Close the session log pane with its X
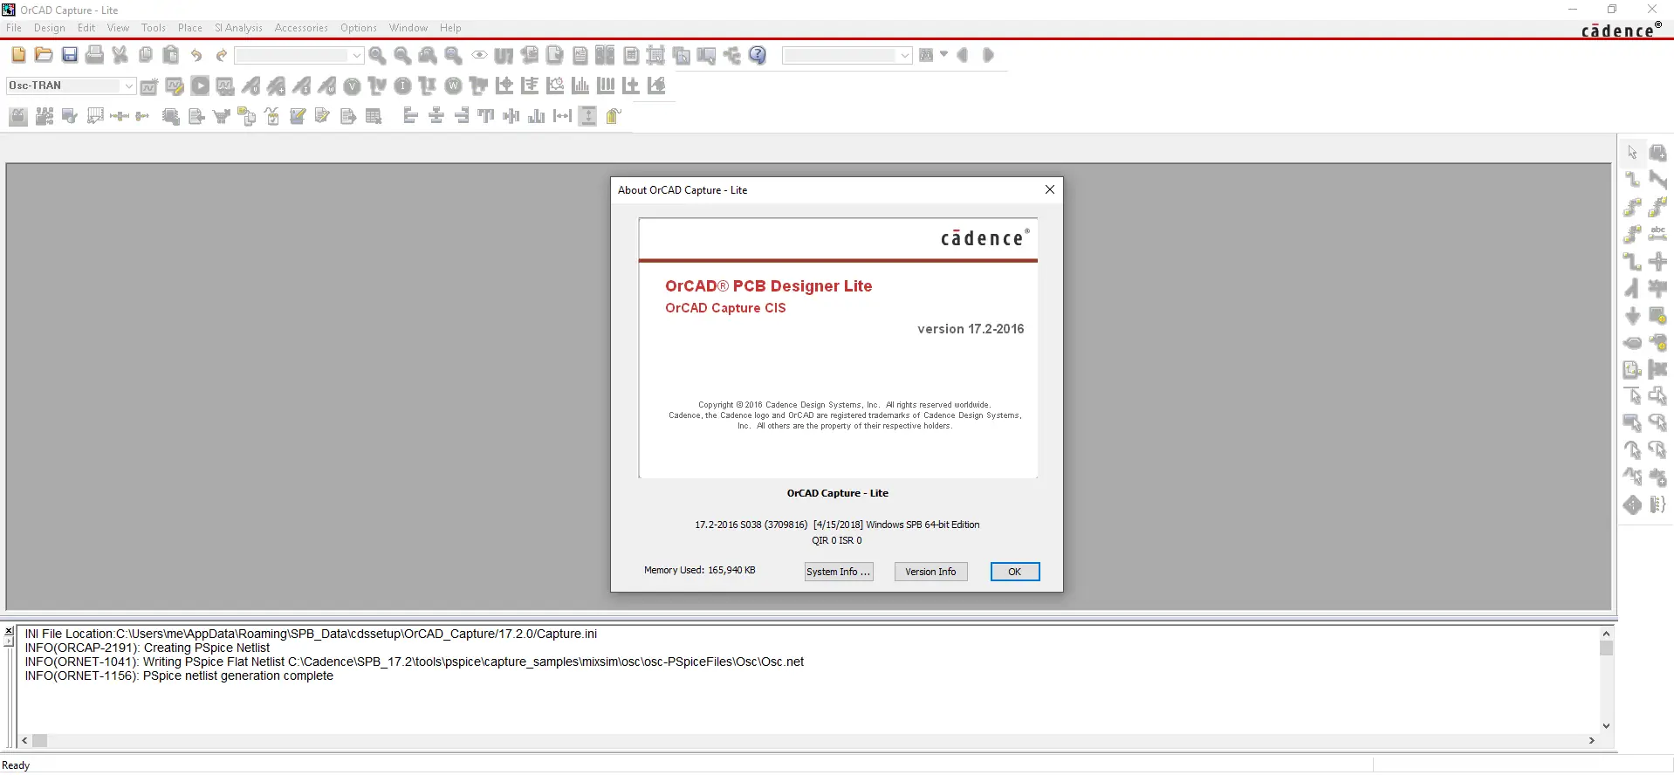This screenshot has width=1674, height=775. tap(9, 630)
